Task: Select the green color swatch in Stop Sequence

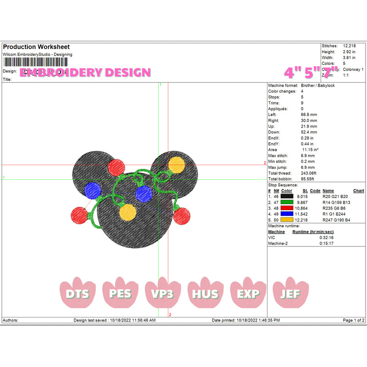Action: [287, 202]
